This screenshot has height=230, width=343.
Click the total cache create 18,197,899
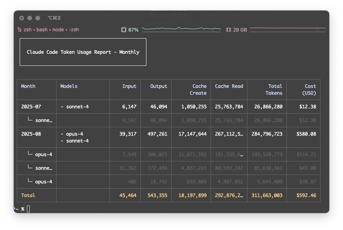coord(193,195)
